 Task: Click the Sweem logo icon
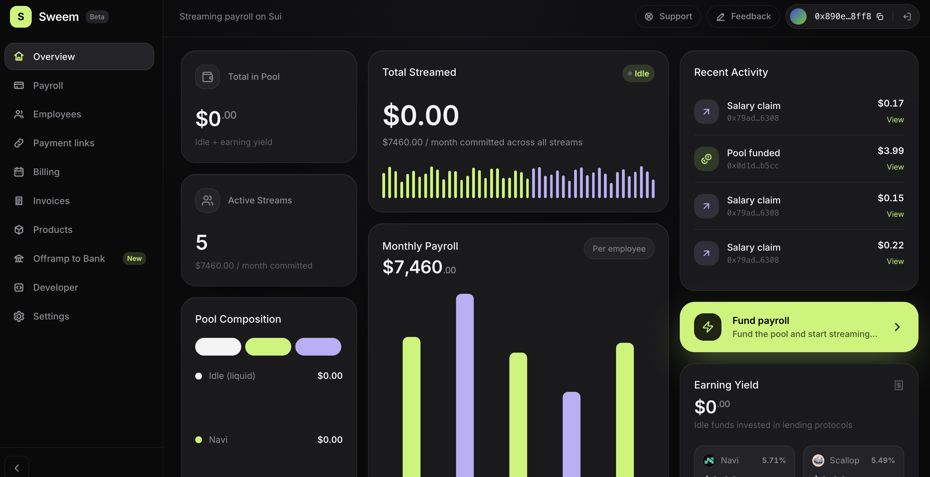click(21, 16)
